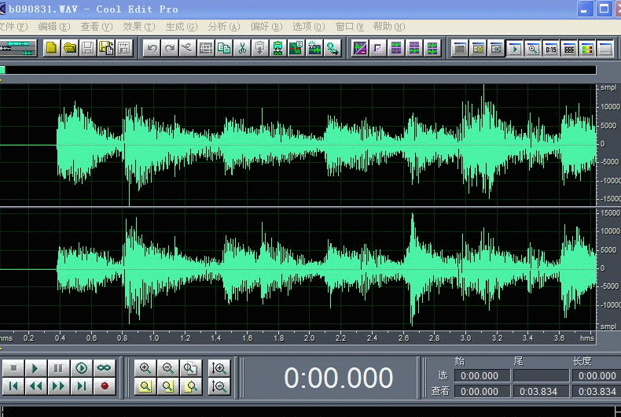The image size is (621, 417).
Task: Zoom out vertically with minus magnifier
Action: pyautogui.click(x=219, y=386)
